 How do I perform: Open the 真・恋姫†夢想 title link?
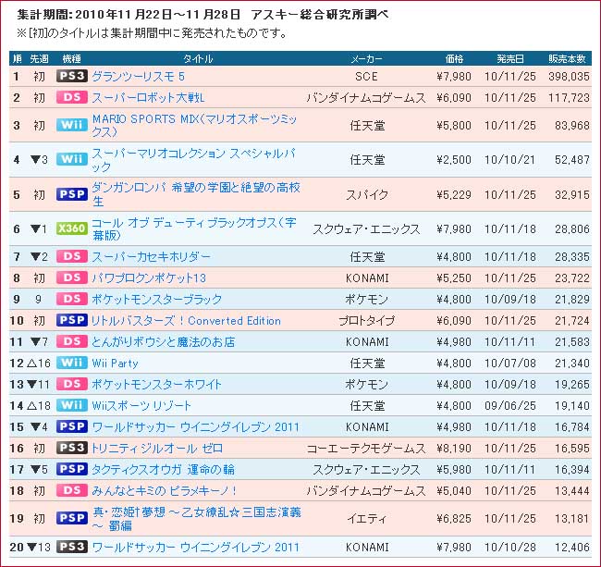pyautogui.click(x=197, y=519)
